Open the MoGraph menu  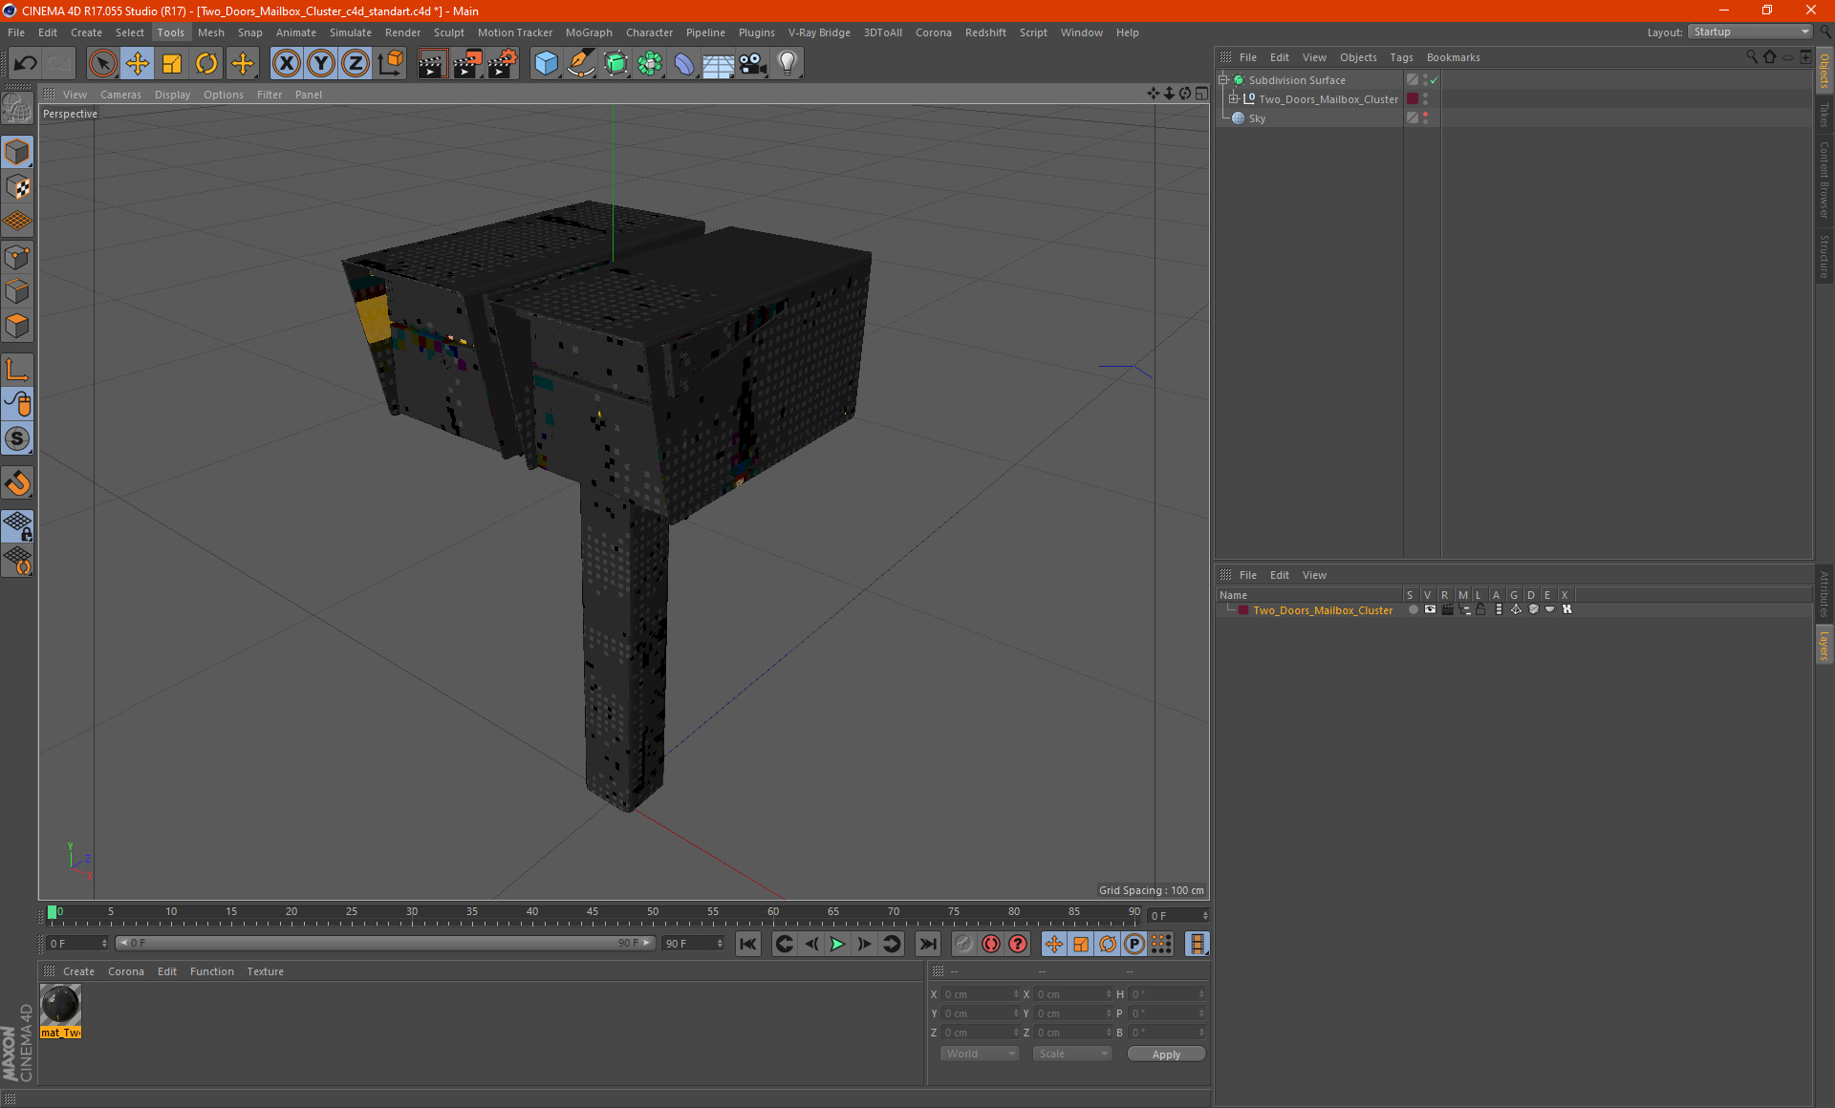(589, 32)
